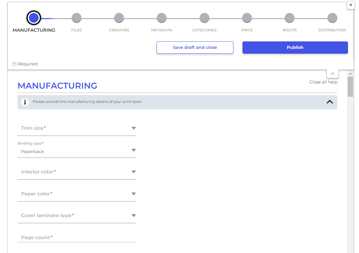Collapse the manufacturing help banner chevron
The width and height of the screenshot is (359, 253).
click(329, 102)
